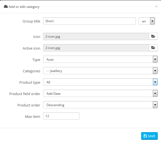Open the folder browser for Active icon

[153, 48]
